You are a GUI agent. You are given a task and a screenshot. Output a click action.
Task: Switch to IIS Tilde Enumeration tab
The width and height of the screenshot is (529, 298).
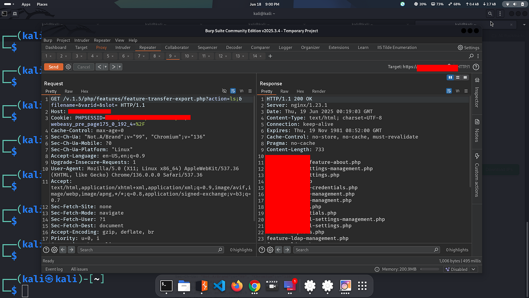click(x=397, y=48)
